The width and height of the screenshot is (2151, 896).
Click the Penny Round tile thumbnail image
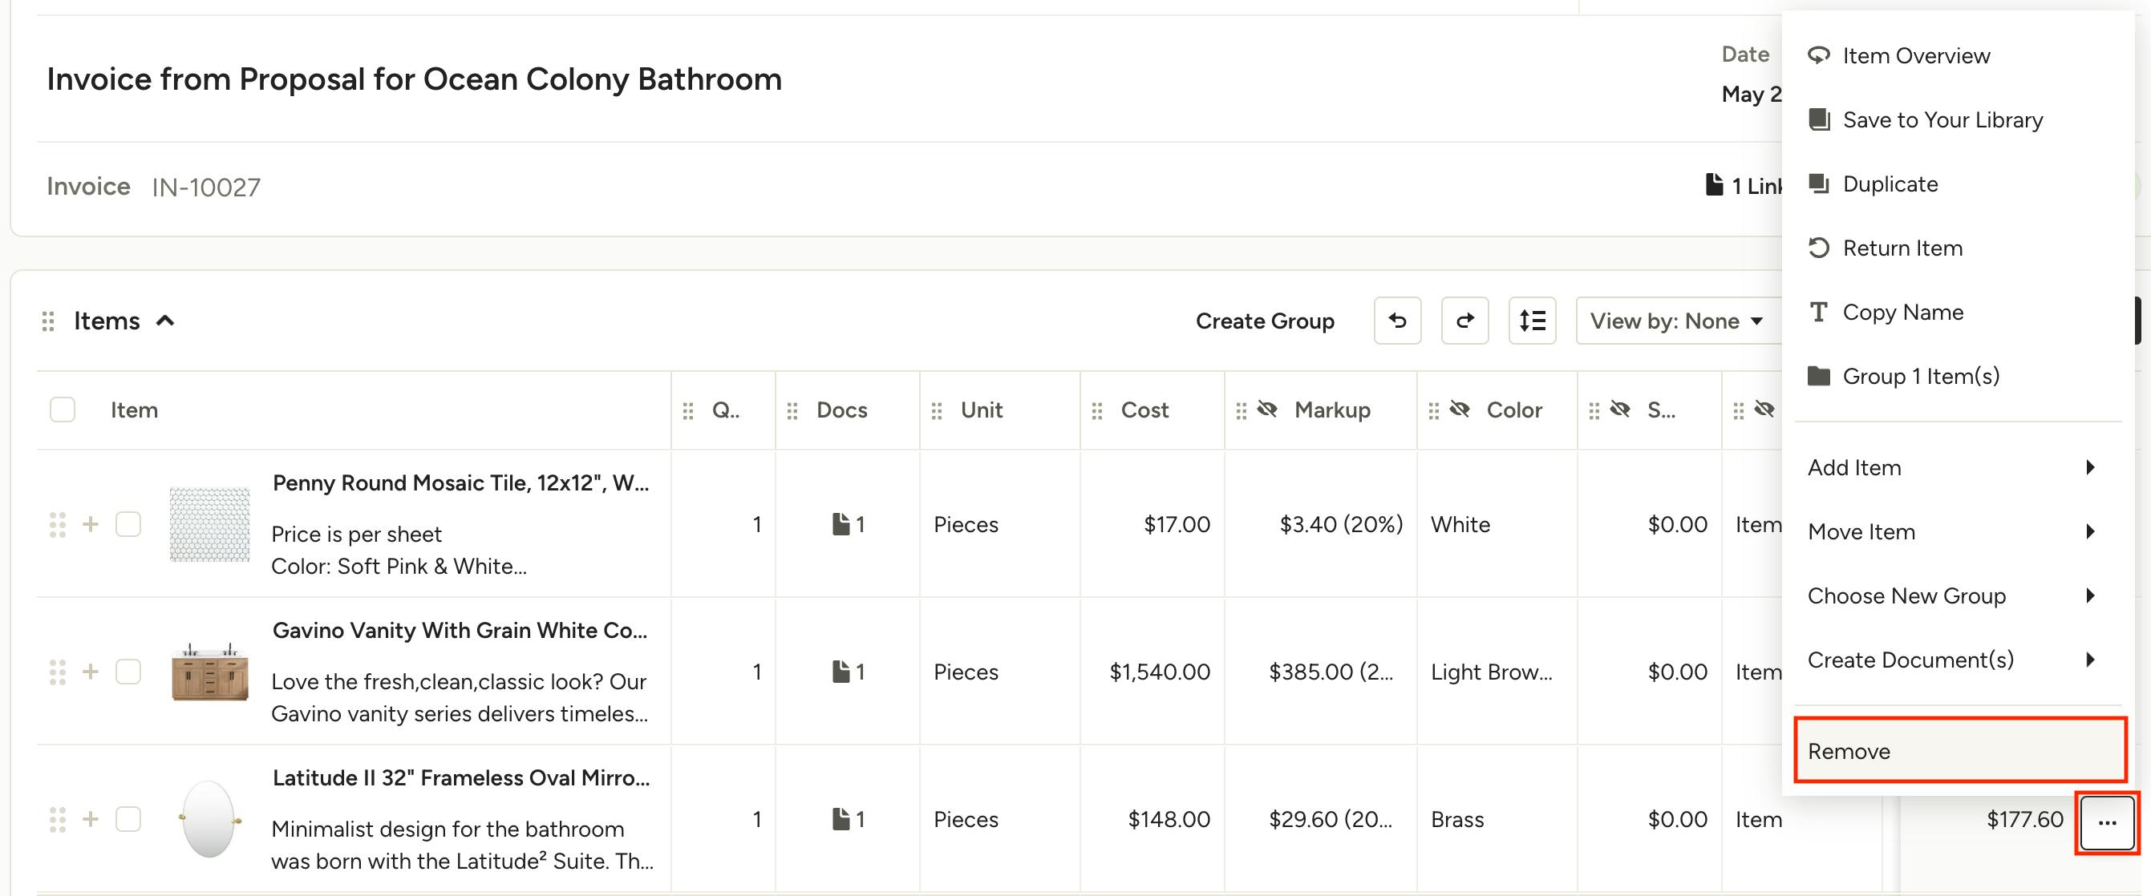209,524
